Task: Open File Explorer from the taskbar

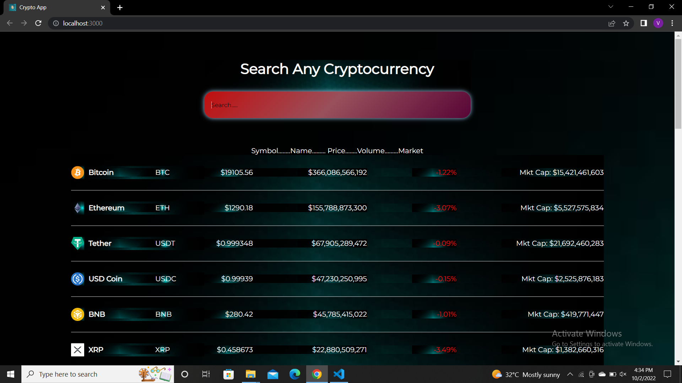Action: click(250, 374)
